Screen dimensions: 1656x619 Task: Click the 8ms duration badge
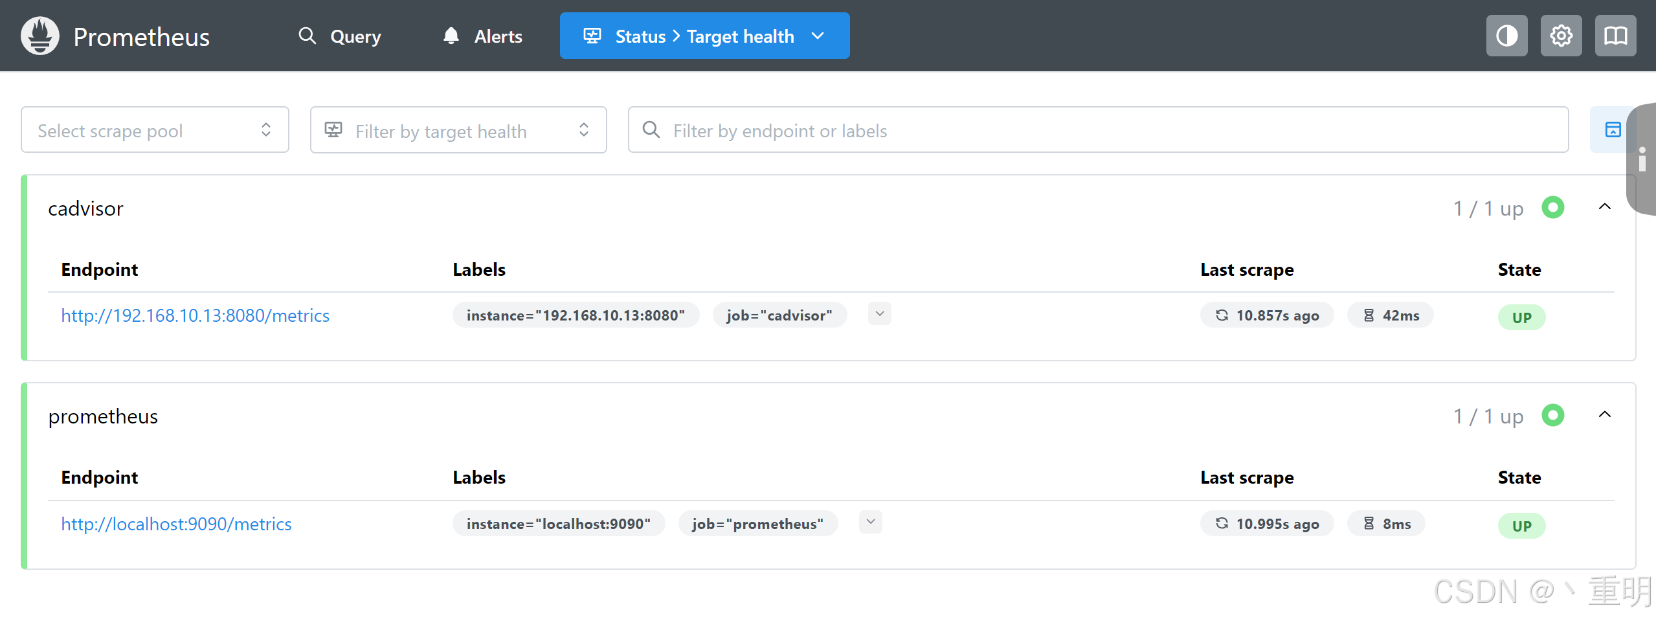(x=1386, y=524)
